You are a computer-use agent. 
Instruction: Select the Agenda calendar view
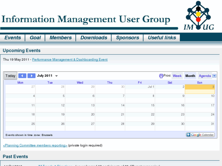coord(205,76)
